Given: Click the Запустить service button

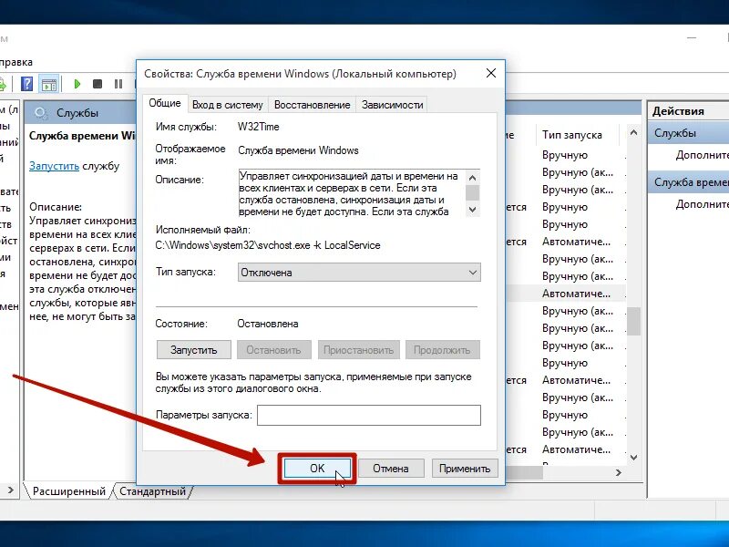Looking at the screenshot, I should pos(194,350).
